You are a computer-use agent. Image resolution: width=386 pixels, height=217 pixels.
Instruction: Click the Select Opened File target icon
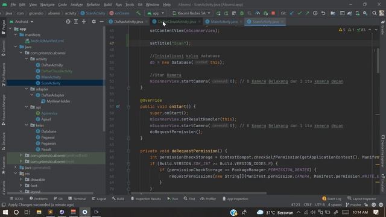(68, 22)
